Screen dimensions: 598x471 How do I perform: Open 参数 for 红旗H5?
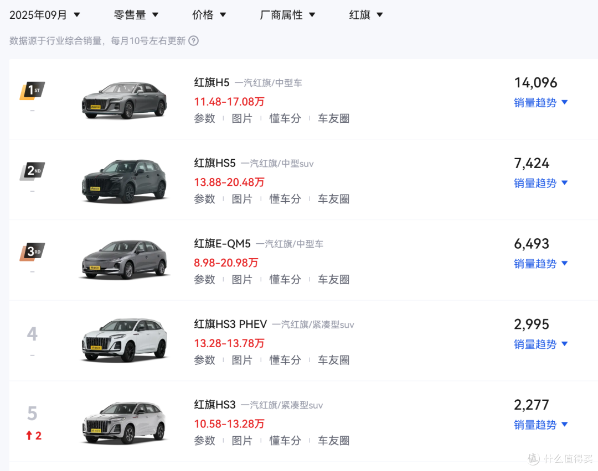(204, 118)
